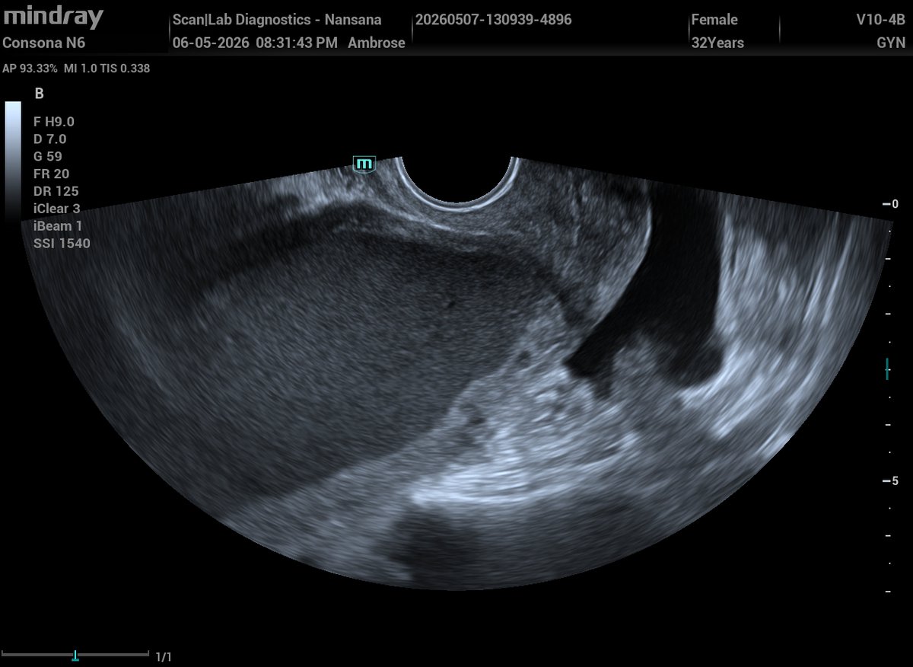
Task: Click the cine loop progress slider
Action: [75, 655]
